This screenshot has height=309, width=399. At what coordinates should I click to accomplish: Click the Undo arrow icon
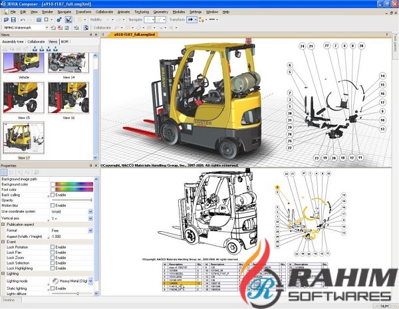coord(23,19)
